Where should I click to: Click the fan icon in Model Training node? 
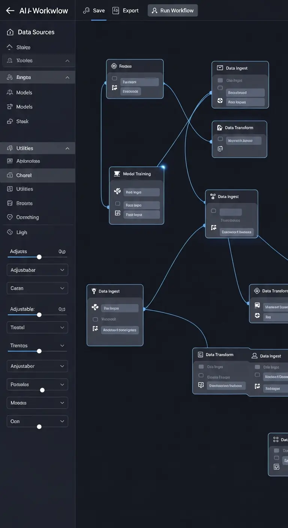(117, 192)
